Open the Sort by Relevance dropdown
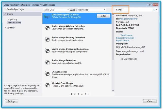This screenshot has height=110, width=163. (92, 10)
